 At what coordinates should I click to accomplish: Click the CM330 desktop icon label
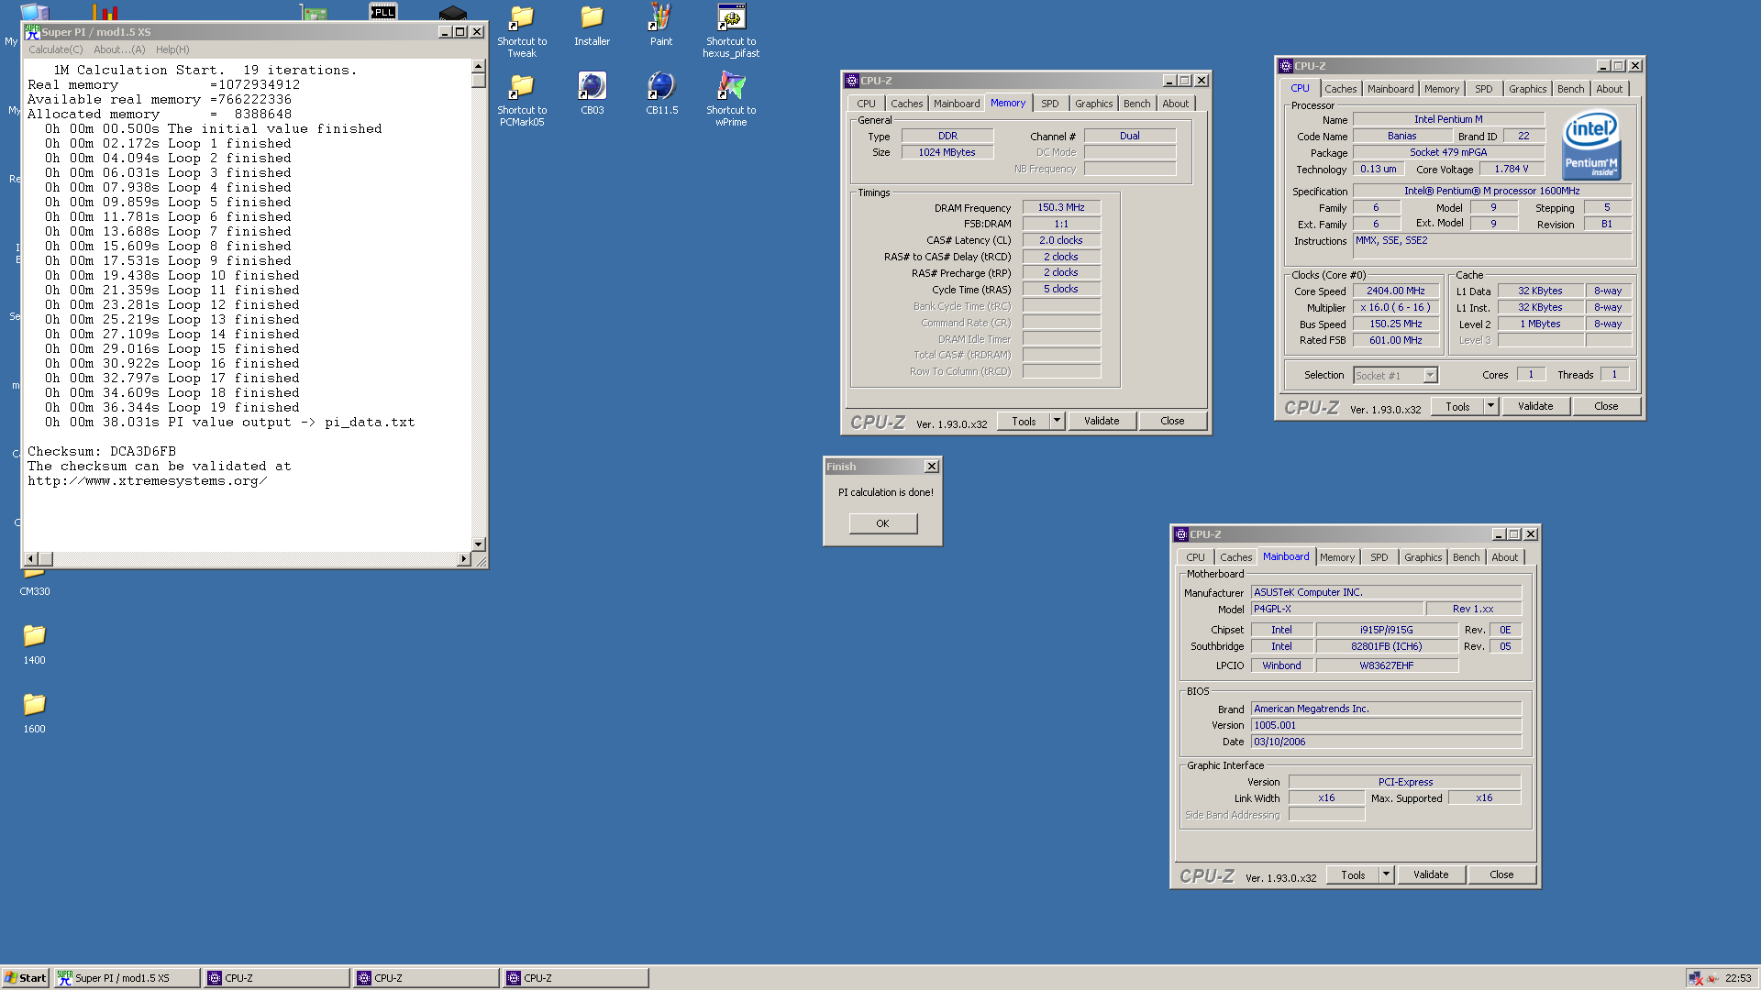click(x=35, y=591)
